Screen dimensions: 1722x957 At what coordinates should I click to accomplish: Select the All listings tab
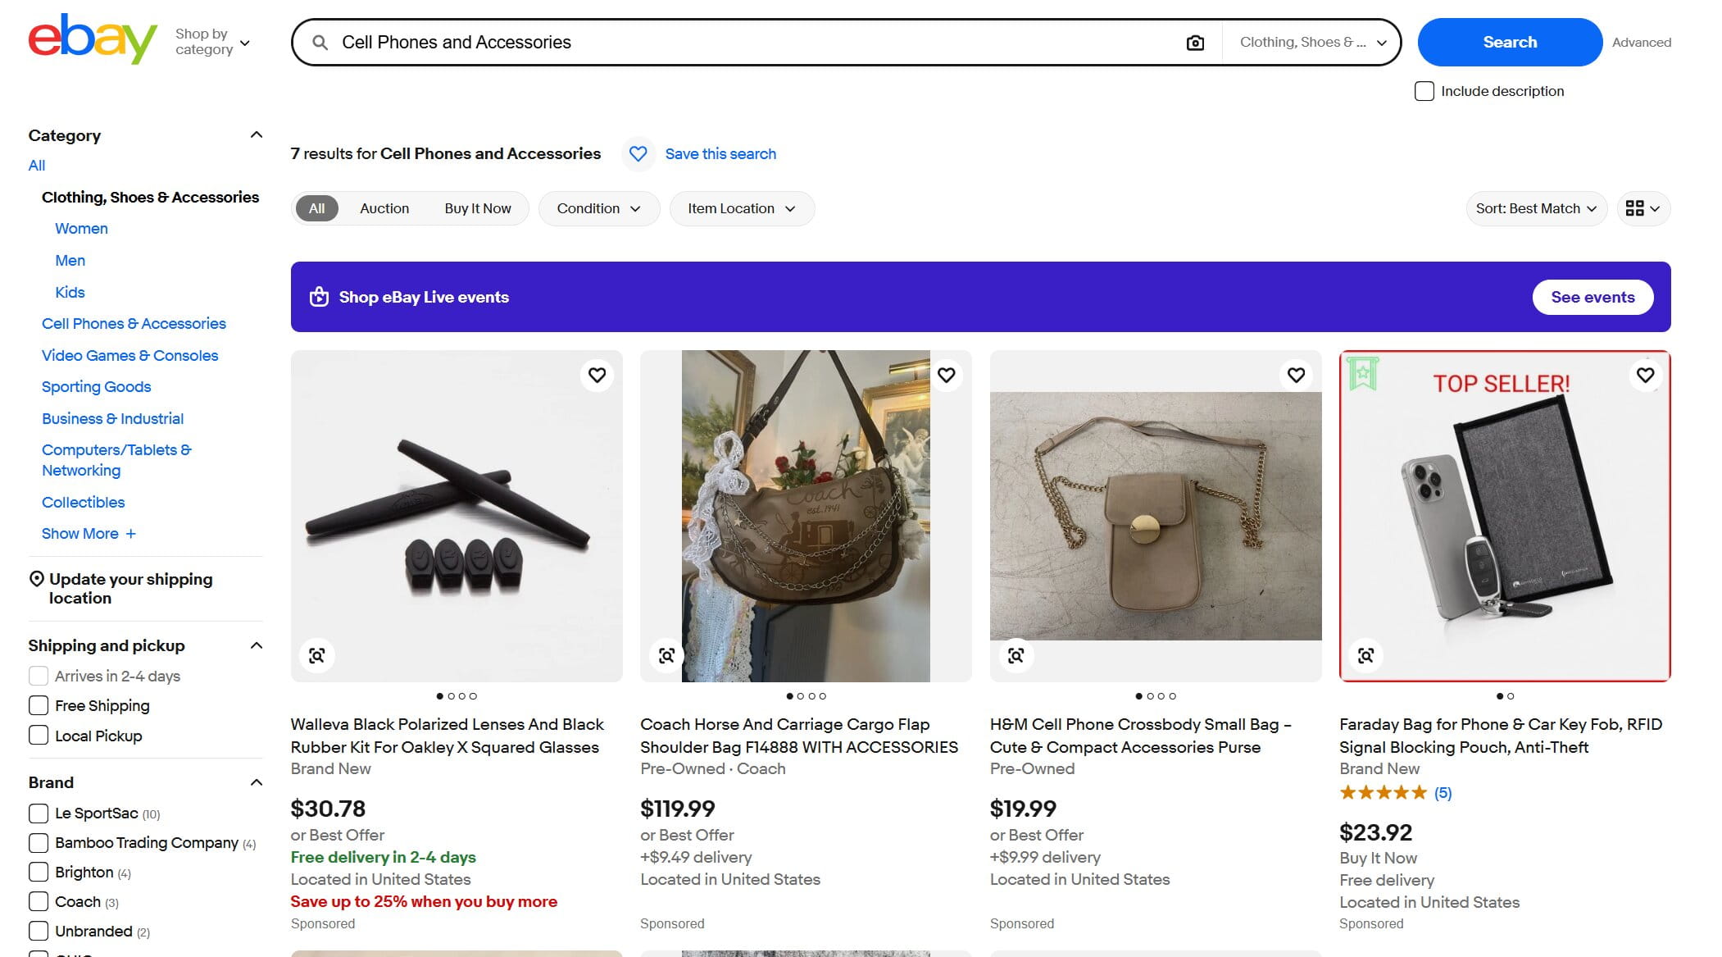pos(316,208)
